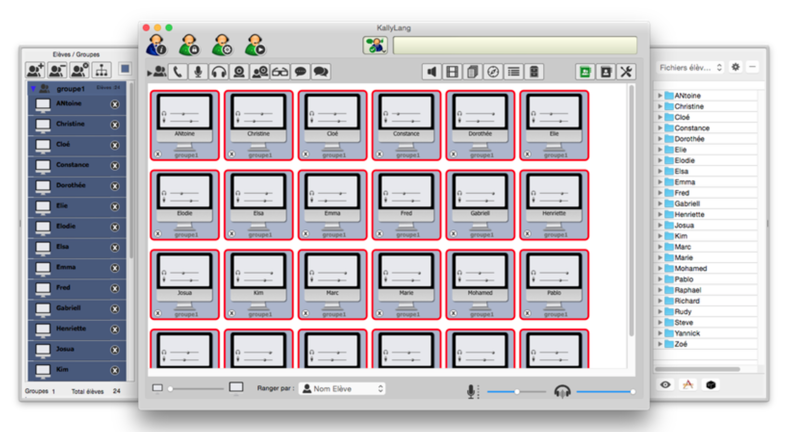Open the group chat bubbles icon

(x=321, y=72)
